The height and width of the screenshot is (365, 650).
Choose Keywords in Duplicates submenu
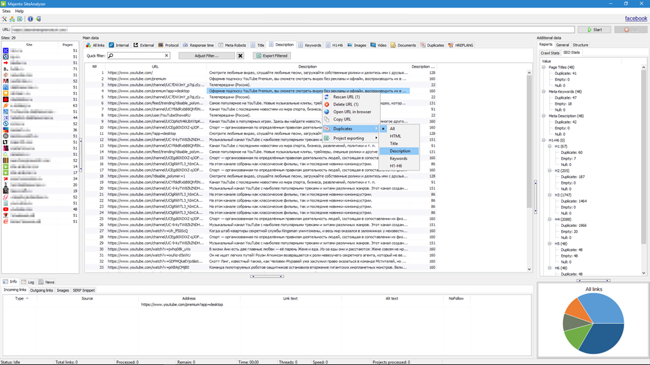[x=399, y=158]
